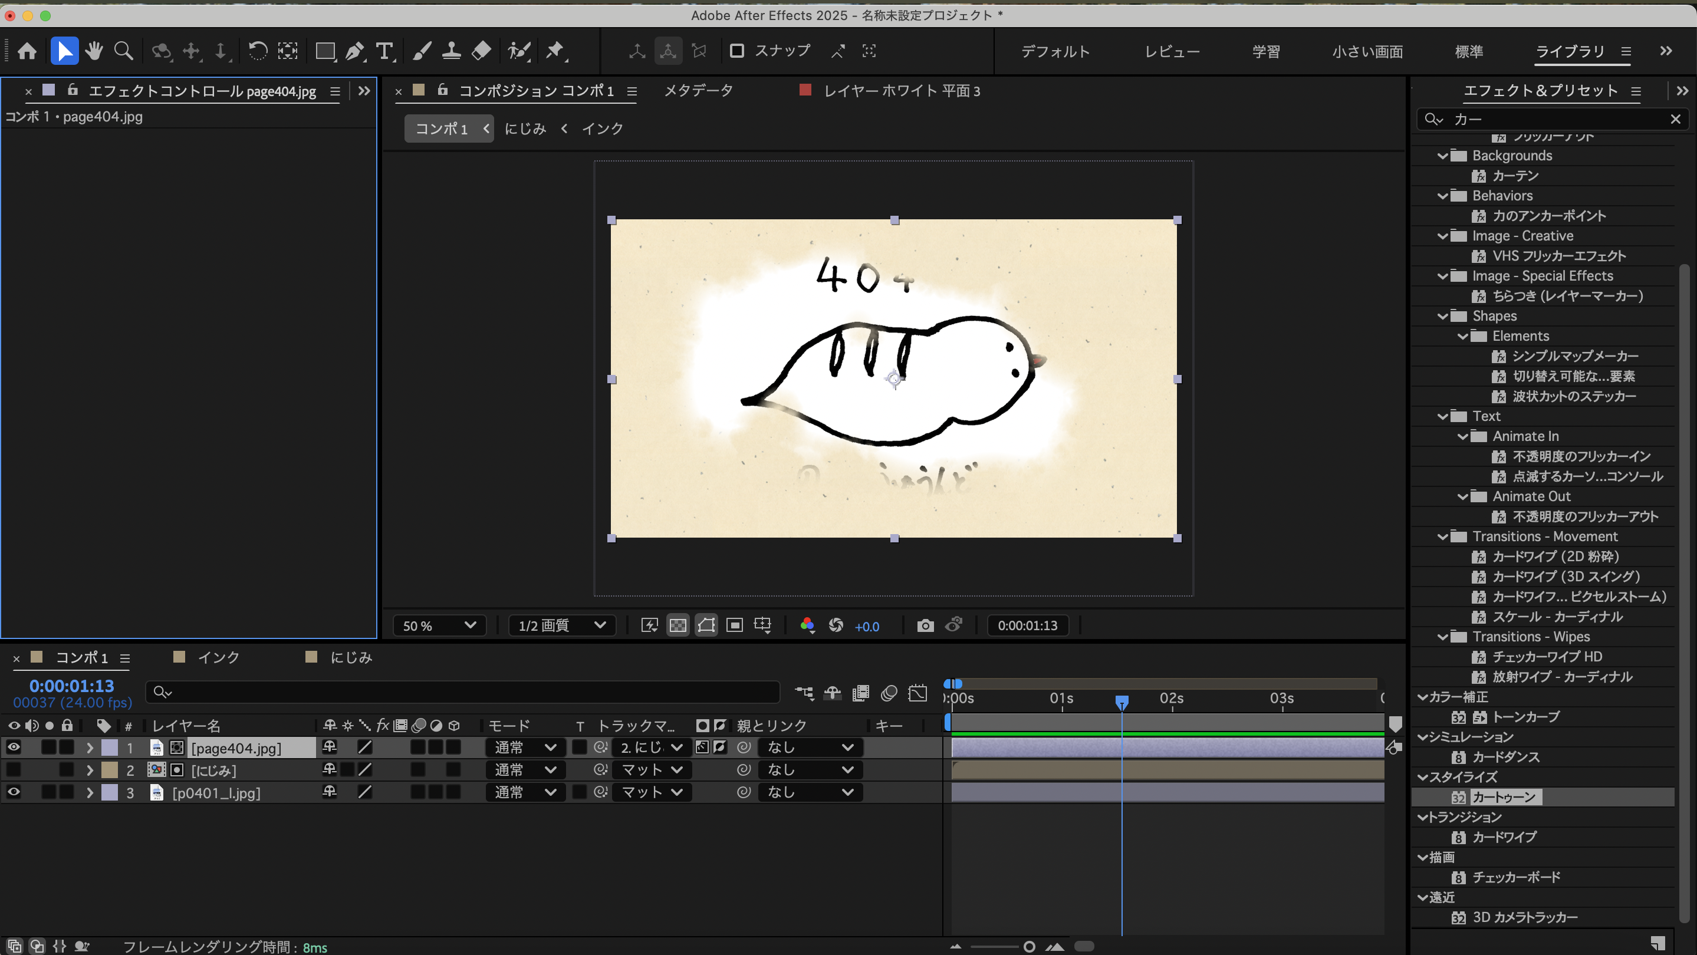This screenshot has width=1697, height=955.
Task: Select the Pen tool in toolbar
Action: pos(355,51)
